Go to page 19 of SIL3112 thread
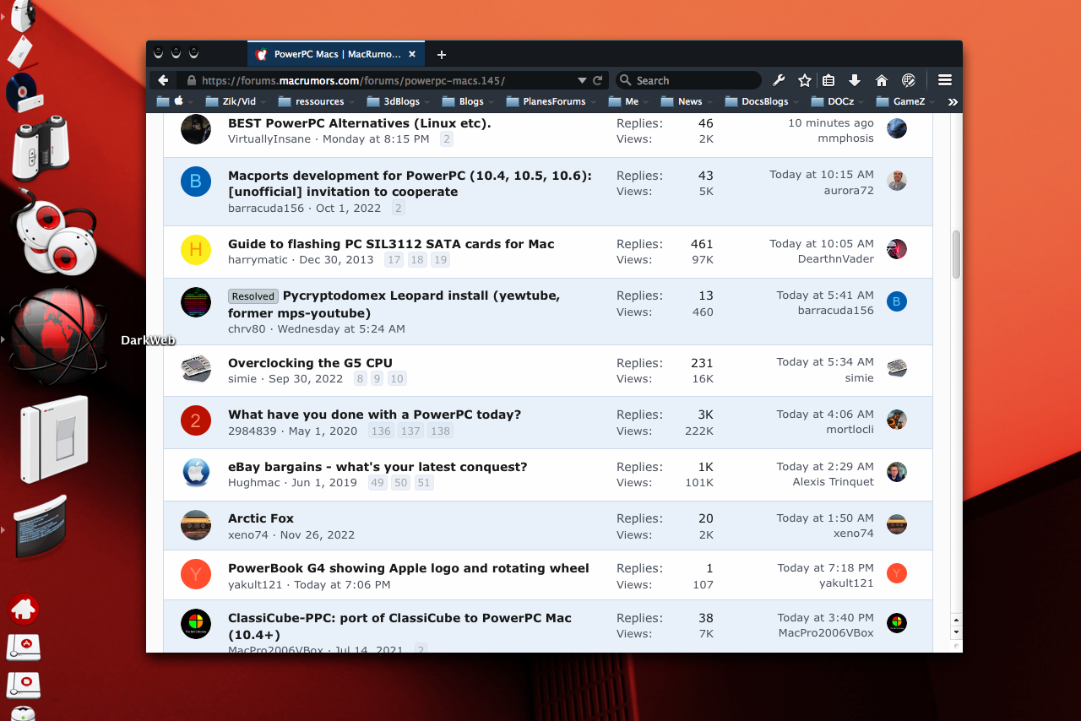Screen dimensions: 1081x721 tap(440, 260)
